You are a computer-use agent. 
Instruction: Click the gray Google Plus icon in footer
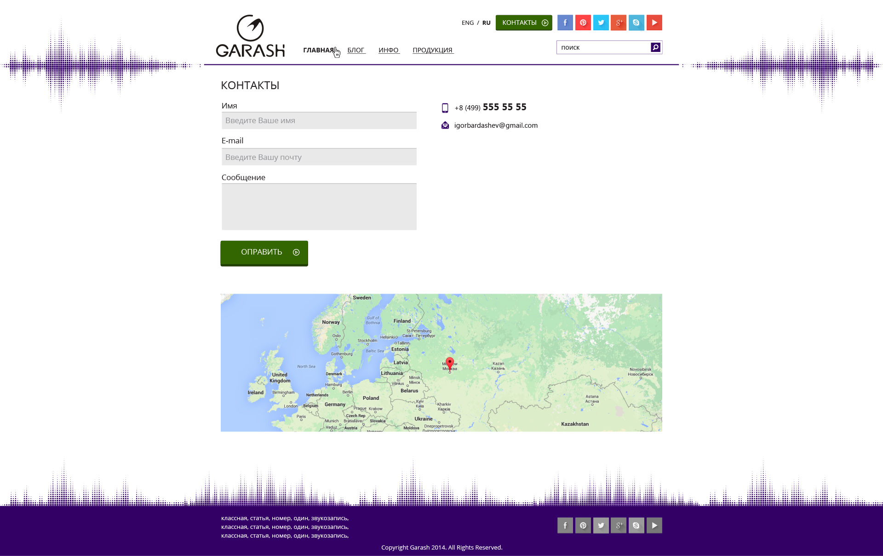pyautogui.click(x=619, y=525)
